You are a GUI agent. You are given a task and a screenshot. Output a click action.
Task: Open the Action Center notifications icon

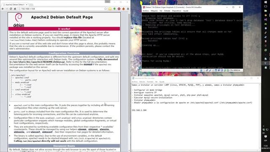(x=265, y=136)
